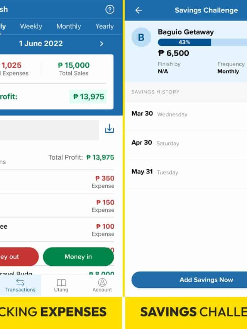Open the May 31 savings entry
This screenshot has height=329, width=247.
point(186,172)
